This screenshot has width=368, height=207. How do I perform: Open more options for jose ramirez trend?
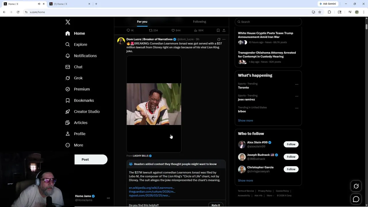click(297, 96)
